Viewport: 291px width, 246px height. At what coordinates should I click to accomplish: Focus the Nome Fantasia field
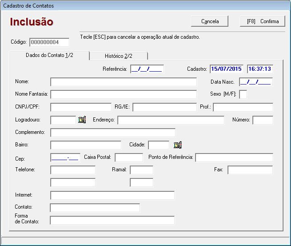click(123, 94)
